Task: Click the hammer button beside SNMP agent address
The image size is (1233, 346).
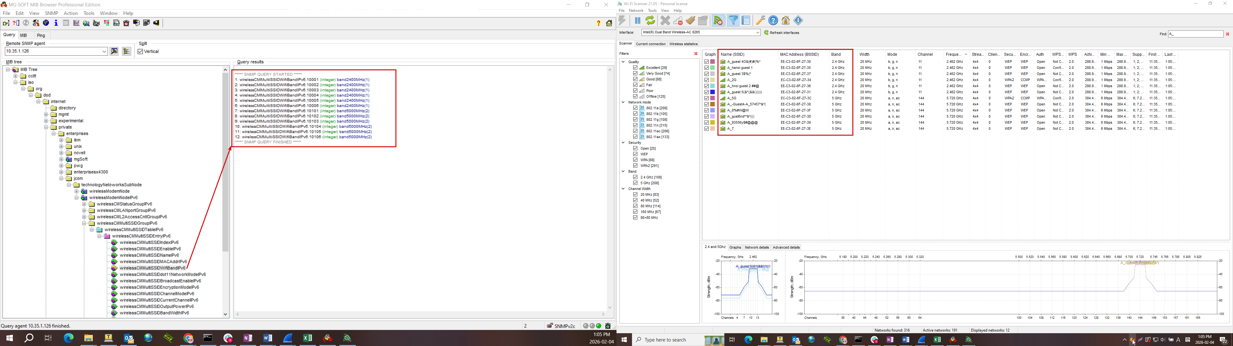Action: [114, 52]
